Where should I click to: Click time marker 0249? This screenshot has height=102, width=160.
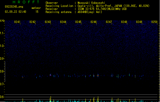pos(139,22)
